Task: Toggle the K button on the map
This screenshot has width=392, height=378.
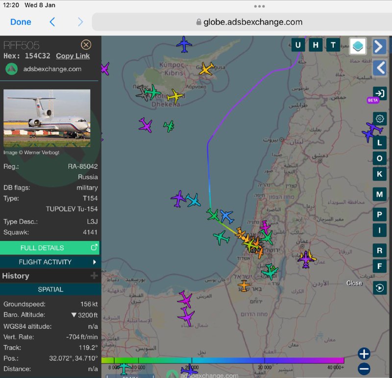Action: pyautogui.click(x=379, y=174)
